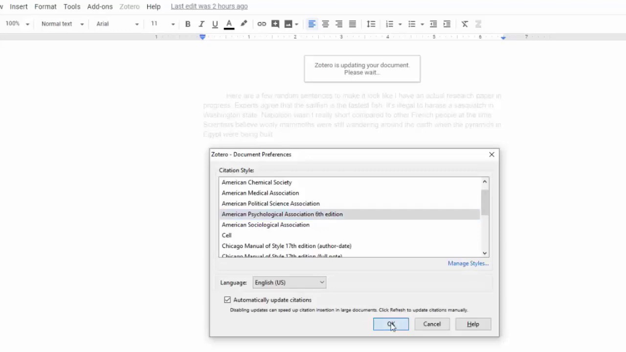Click the clear formatting icon
The width and height of the screenshot is (626, 352).
[x=465, y=24]
